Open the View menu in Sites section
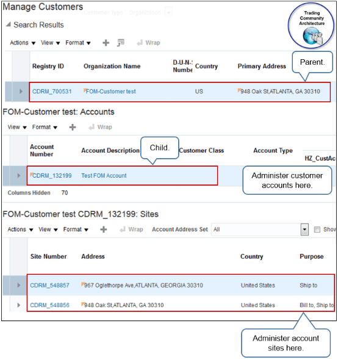The height and width of the screenshot is (359, 338). (48, 230)
